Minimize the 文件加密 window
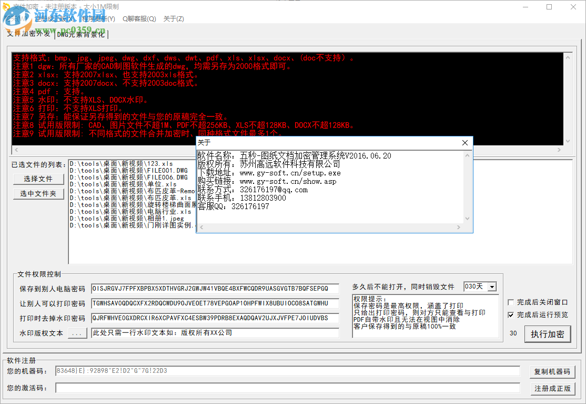586x404 pixels. click(x=526, y=7)
